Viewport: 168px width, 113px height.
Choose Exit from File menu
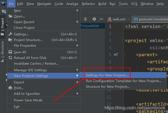point(44,107)
